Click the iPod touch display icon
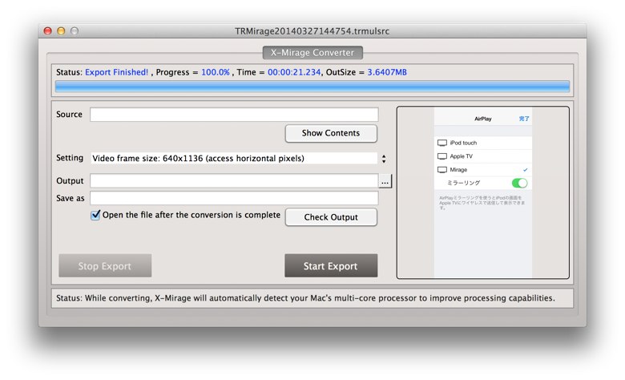The height and width of the screenshot is (380, 625). [442, 144]
